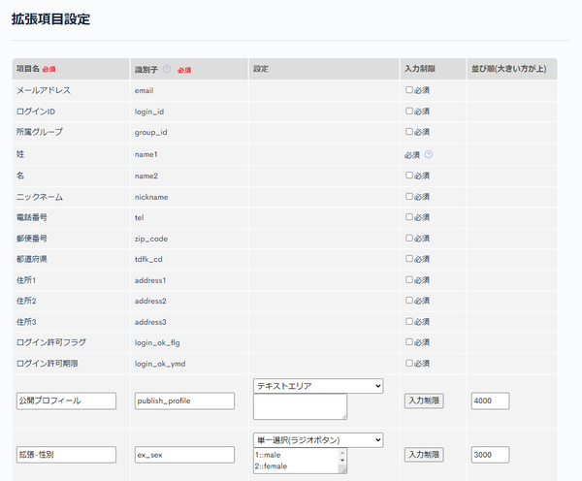Toggle 必須 checkbox for group_id row
Image resolution: width=582 pixels, height=481 pixels.
coord(409,131)
